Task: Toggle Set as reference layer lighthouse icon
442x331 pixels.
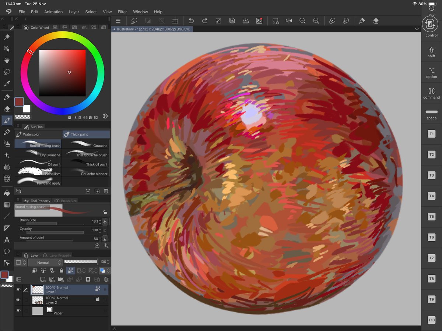Action: tap(43, 271)
